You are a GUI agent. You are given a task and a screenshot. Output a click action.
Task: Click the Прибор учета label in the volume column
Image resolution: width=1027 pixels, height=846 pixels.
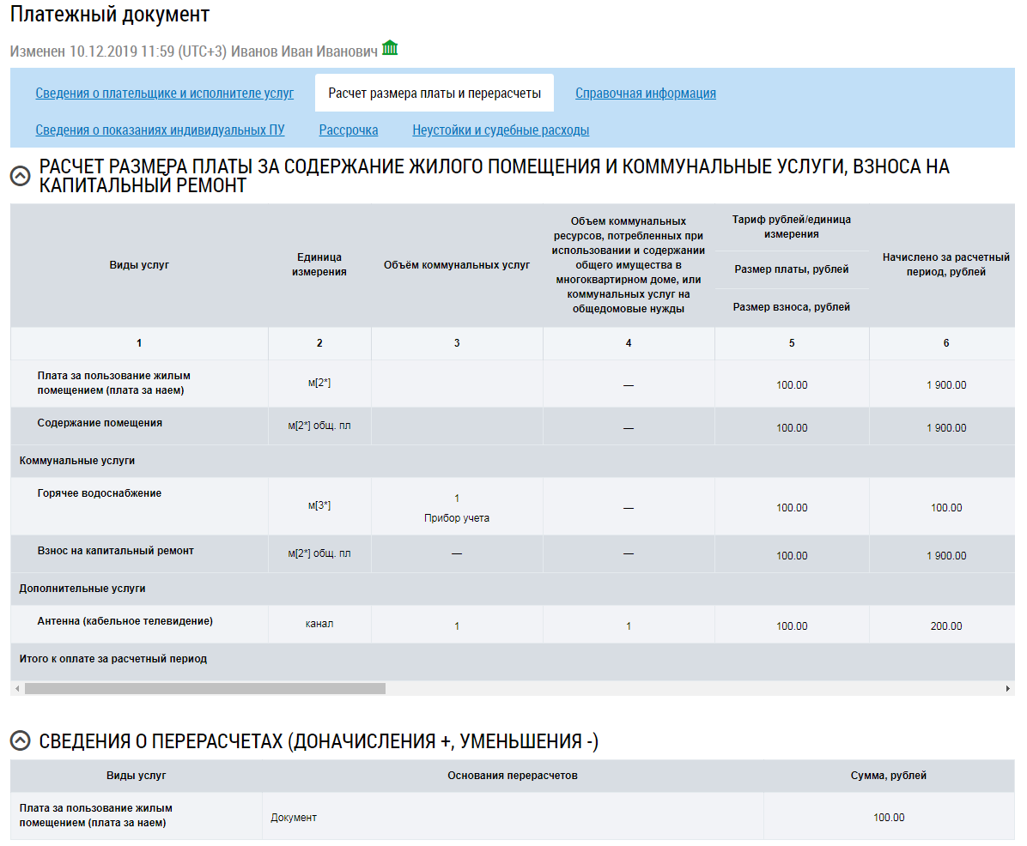click(457, 518)
